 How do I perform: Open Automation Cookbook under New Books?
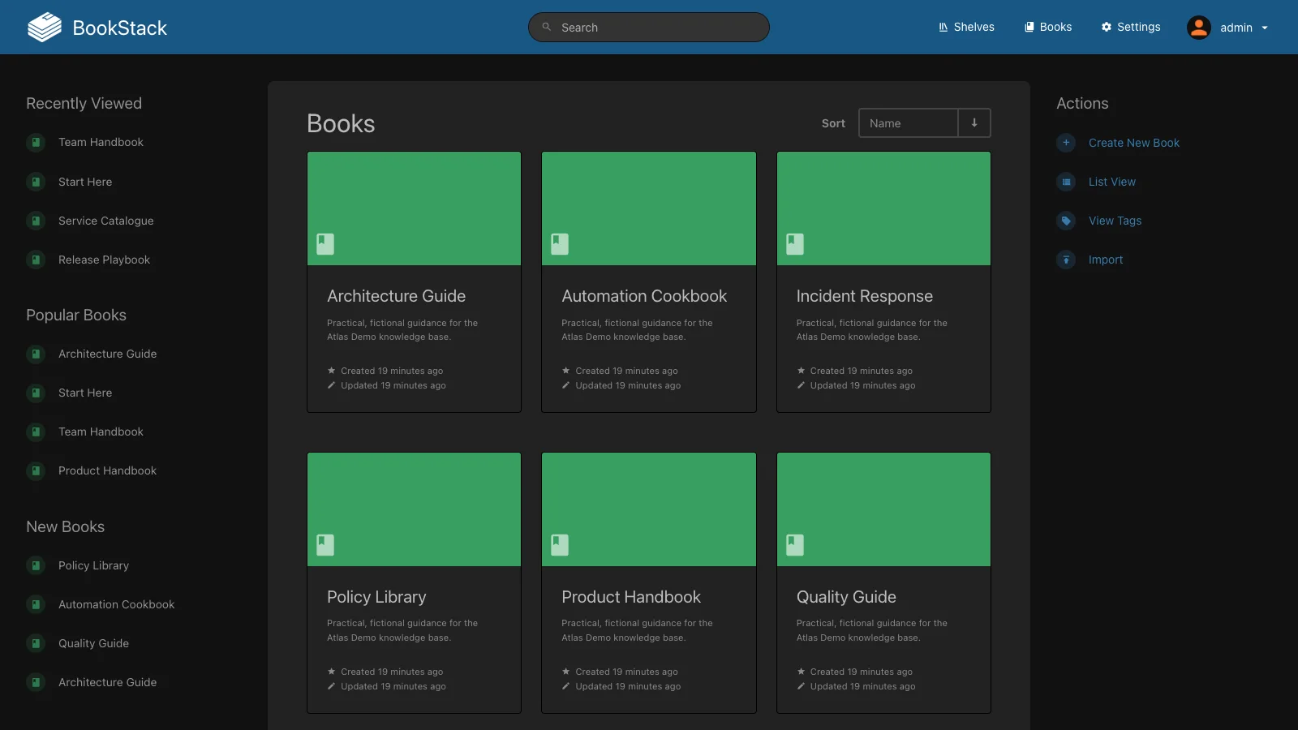point(116,604)
